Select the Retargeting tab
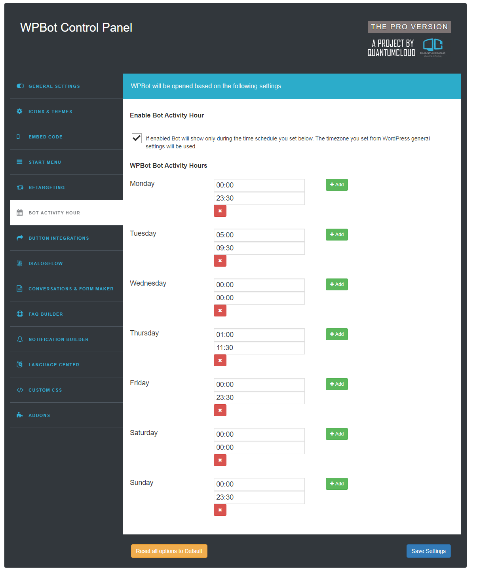This screenshot has height=572, width=477. 67,187
